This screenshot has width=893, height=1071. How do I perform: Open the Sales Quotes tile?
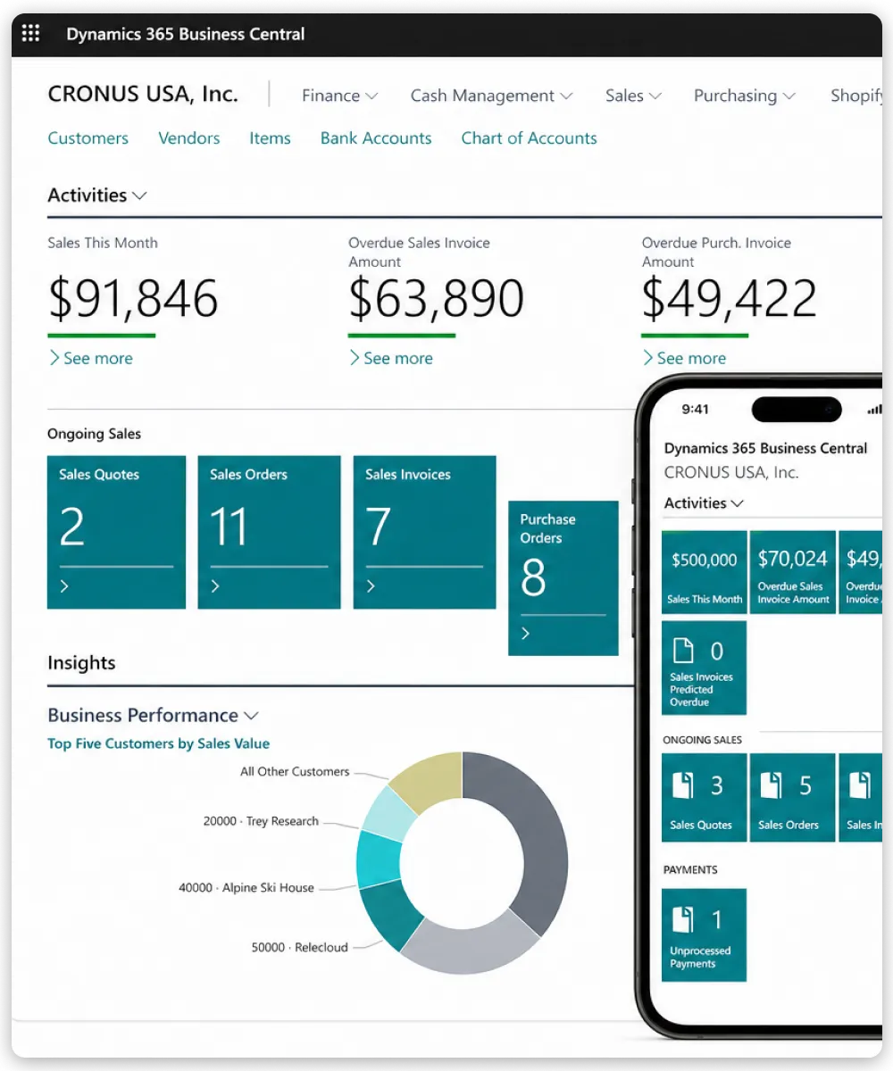[116, 532]
